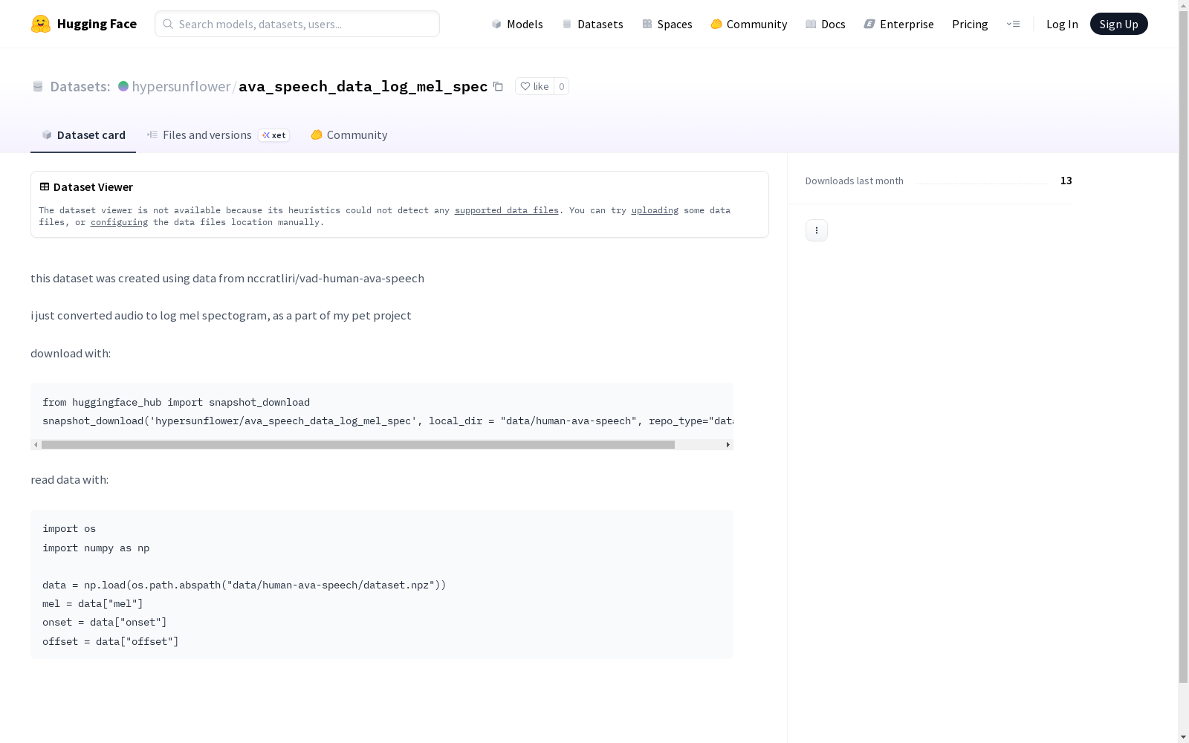1189x743 pixels.
Task: Click the 'read data with:' text
Action: tap(69, 479)
